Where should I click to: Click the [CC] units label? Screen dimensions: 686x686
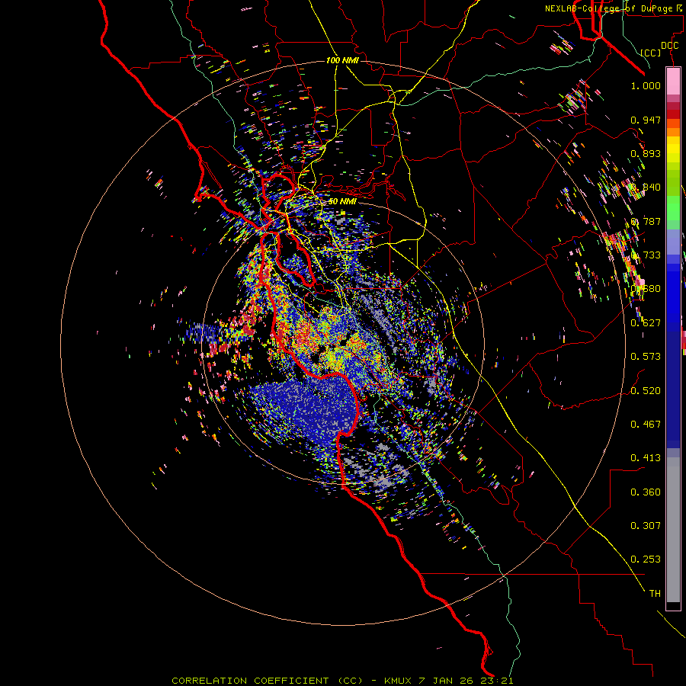[651, 53]
